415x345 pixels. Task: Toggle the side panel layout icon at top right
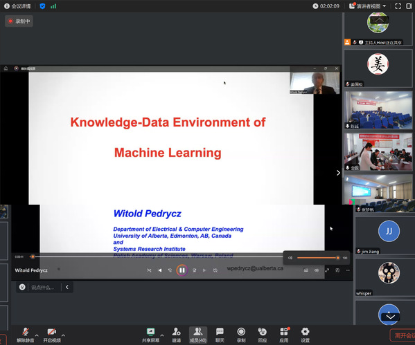point(409,6)
